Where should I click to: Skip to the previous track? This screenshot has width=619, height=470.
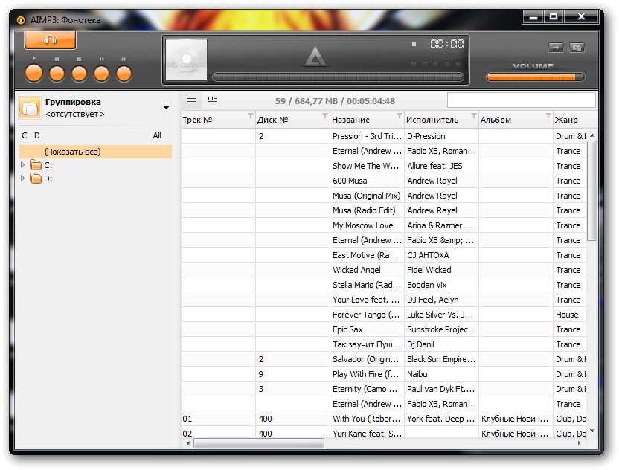101,73
